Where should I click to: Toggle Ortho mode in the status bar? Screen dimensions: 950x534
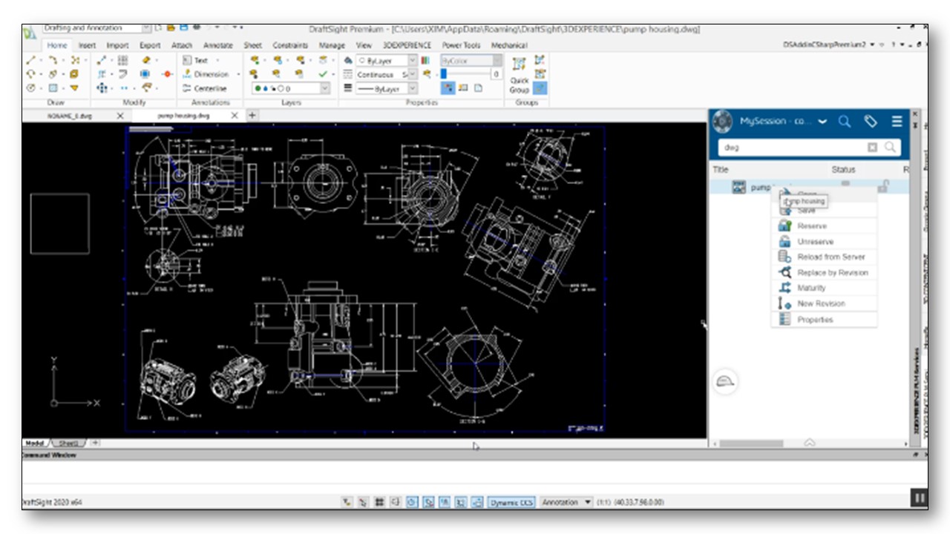click(x=396, y=502)
